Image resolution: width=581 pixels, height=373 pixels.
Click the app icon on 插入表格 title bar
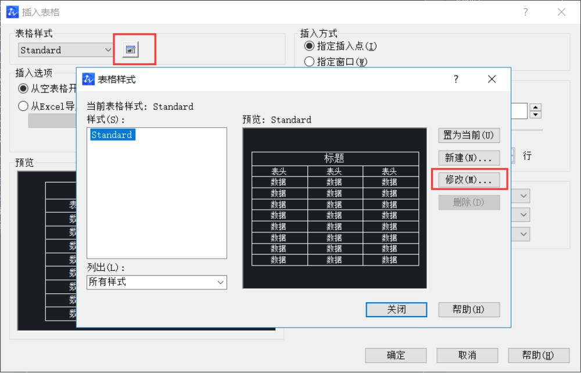tap(12, 12)
